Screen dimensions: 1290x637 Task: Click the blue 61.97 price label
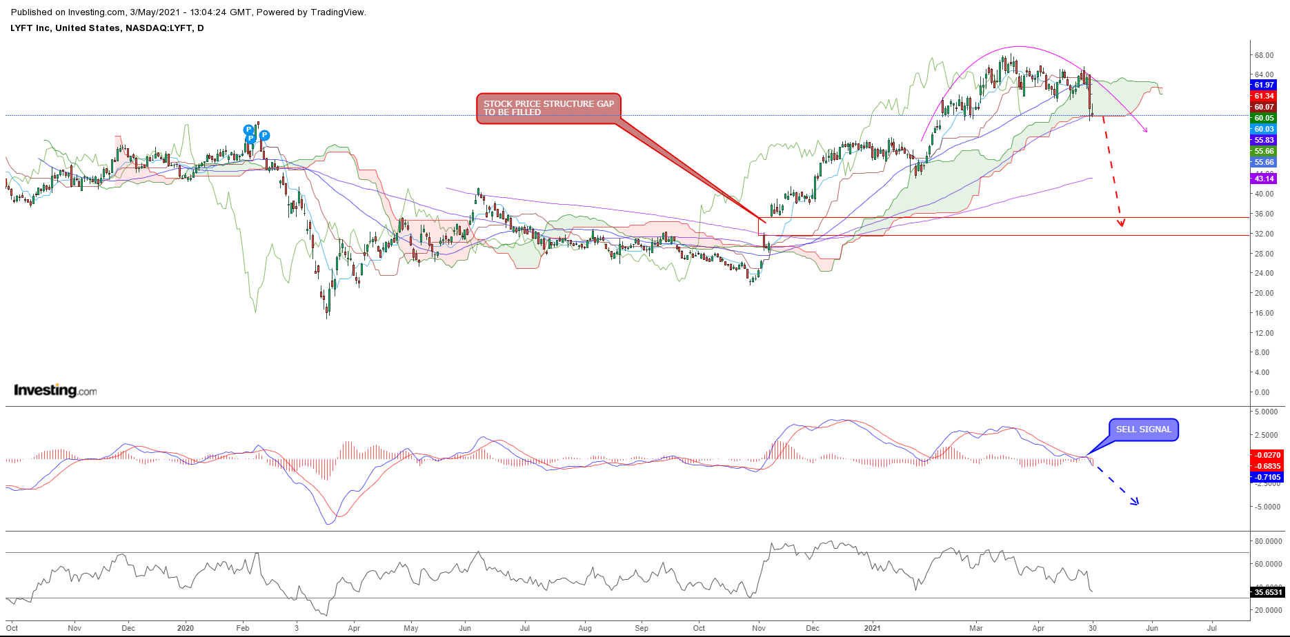click(1264, 85)
